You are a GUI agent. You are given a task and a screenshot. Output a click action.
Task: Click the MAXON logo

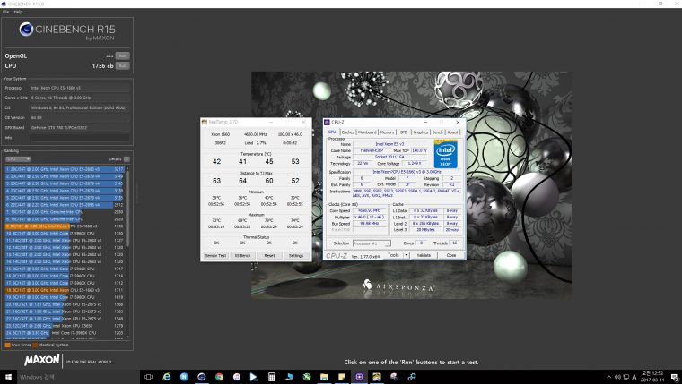42,360
